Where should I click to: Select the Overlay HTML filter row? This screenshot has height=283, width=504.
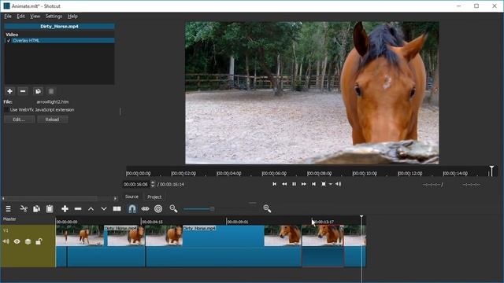[x=60, y=41]
